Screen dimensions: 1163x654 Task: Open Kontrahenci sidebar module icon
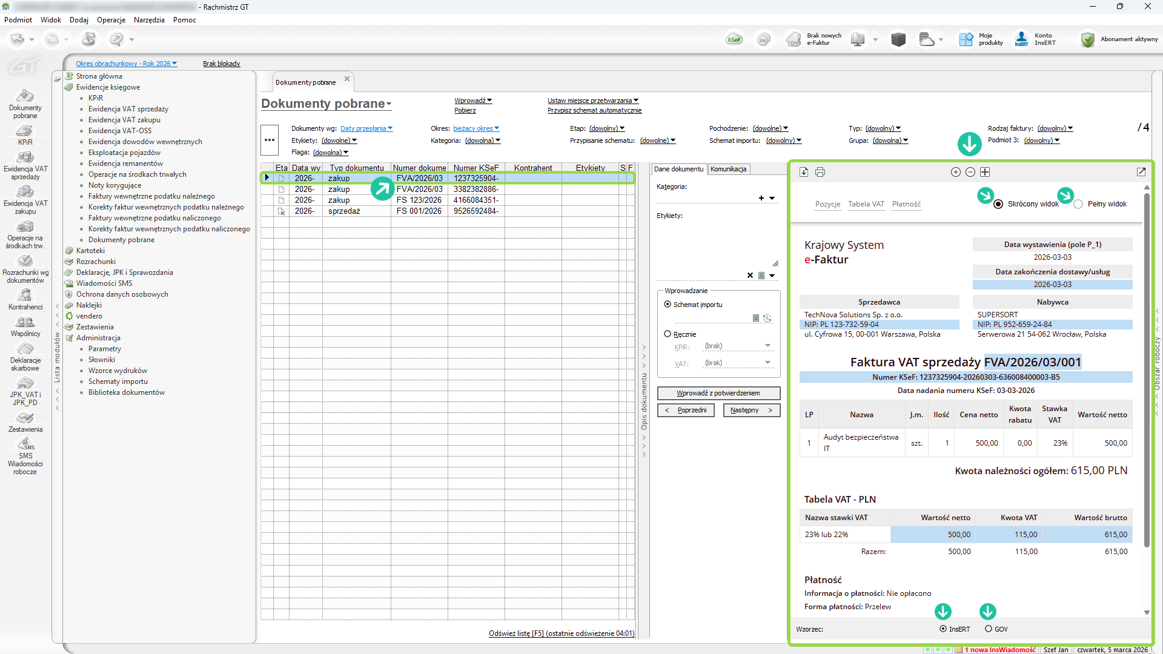25,299
